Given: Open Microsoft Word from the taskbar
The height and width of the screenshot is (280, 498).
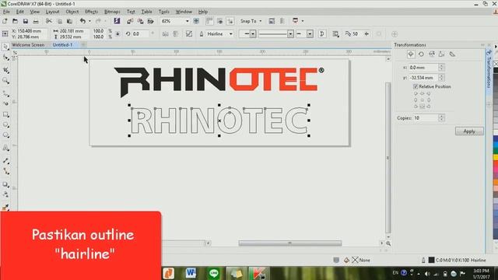Looking at the screenshot, I should 191,273.
